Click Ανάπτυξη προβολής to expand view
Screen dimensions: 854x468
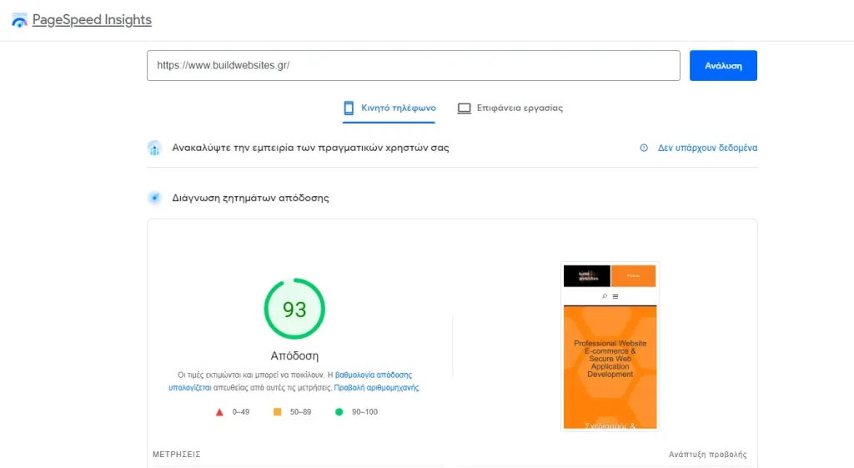[x=707, y=455]
